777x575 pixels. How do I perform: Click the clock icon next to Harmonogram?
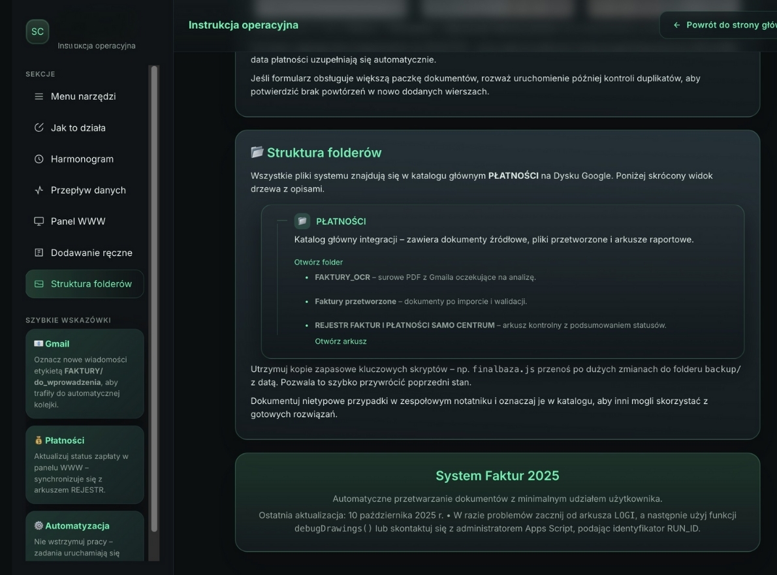coord(39,159)
